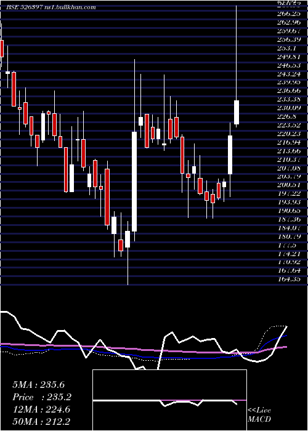The height and width of the screenshot is (431, 308).
Task: Click the 210.37 price axis label
Action: tap(288, 159)
